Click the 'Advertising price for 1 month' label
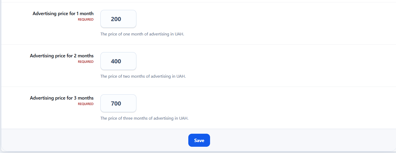The height and width of the screenshot is (153, 396). (x=63, y=14)
